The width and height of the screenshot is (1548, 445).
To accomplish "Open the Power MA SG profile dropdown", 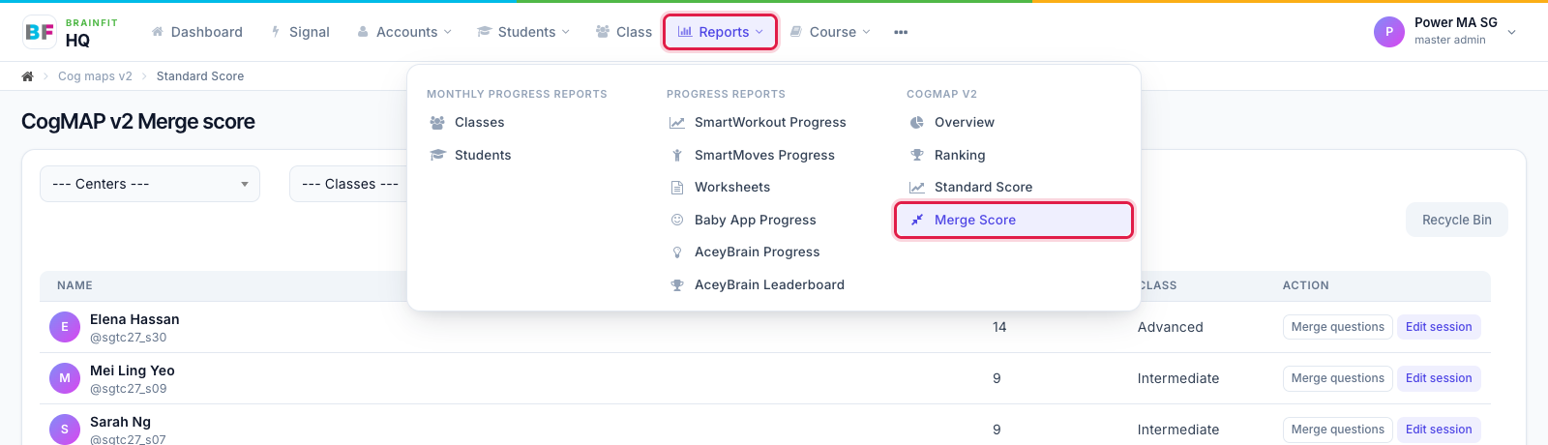I will click(1444, 32).
